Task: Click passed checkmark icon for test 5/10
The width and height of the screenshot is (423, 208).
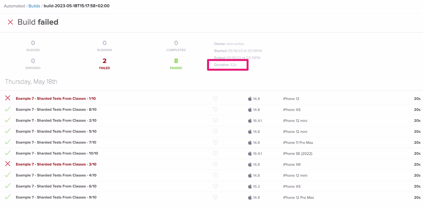Action: (8, 131)
